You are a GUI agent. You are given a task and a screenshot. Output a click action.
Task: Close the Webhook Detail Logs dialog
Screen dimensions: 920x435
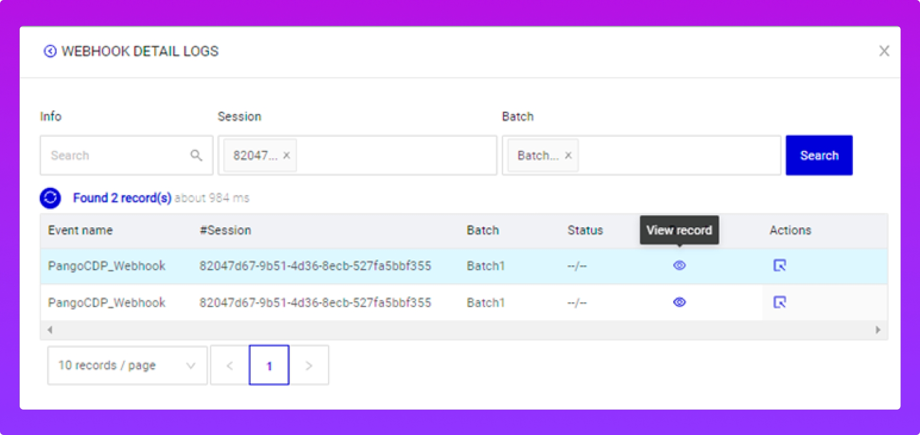pyautogui.click(x=884, y=51)
